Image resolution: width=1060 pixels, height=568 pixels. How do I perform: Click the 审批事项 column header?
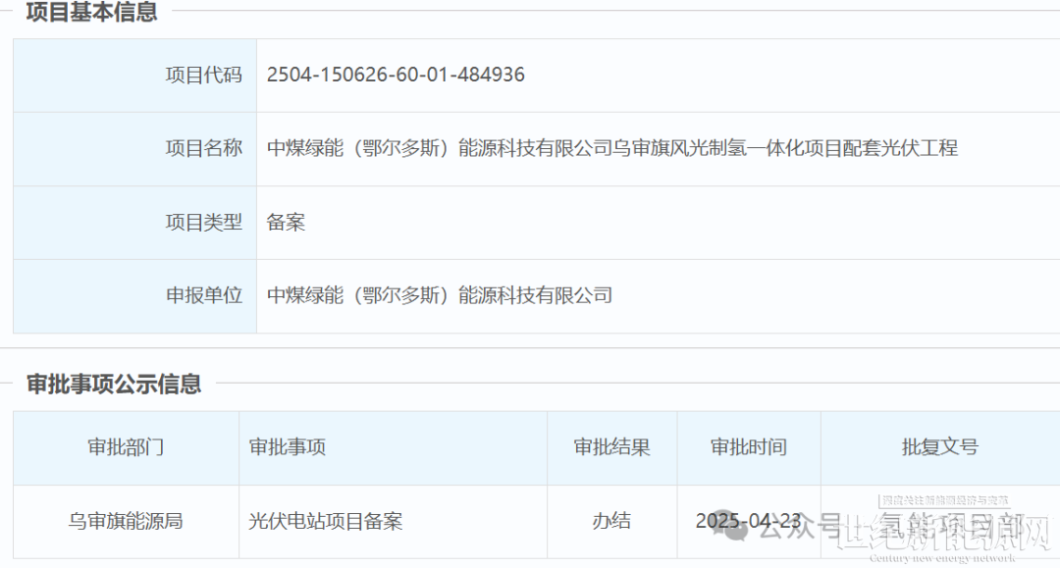tap(393, 447)
